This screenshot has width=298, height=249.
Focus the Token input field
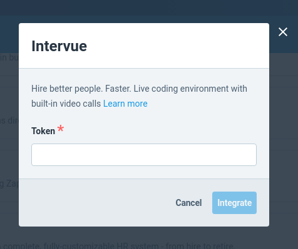pyautogui.click(x=144, y=155)
